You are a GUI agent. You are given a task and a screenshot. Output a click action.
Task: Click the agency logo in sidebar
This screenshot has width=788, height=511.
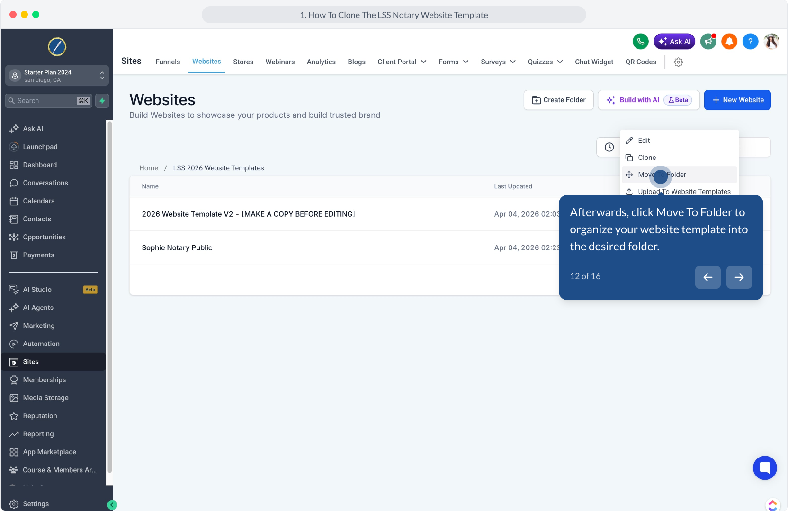tap(57, 46)
